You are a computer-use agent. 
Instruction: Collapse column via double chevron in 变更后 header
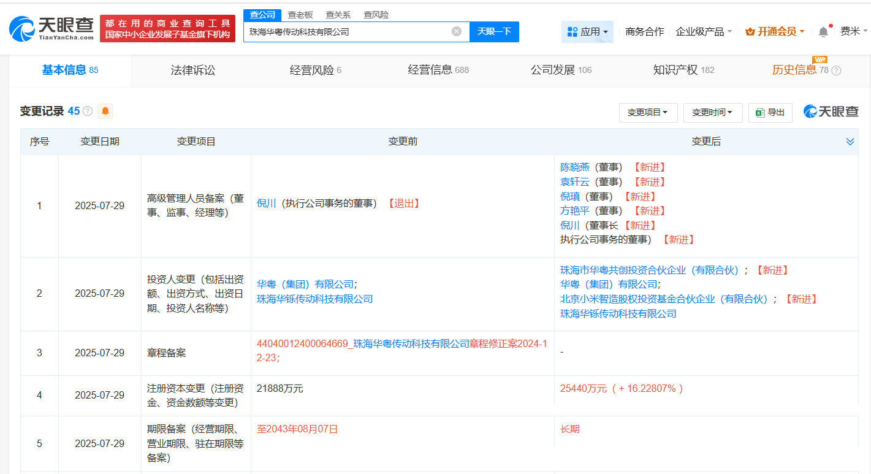(850, 141)
